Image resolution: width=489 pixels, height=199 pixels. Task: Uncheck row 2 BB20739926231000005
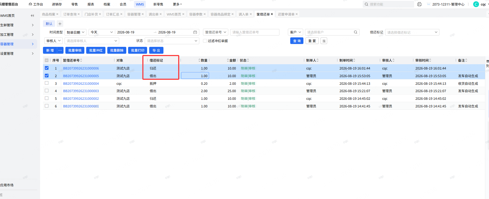point(47,76)
